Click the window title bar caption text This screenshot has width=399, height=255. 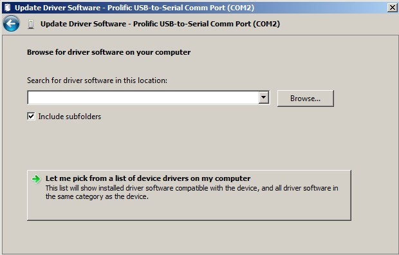[135, 8]
